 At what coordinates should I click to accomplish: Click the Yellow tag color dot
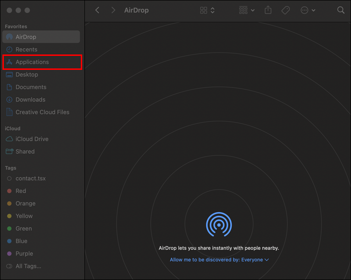pyautogui.click(x=10, y=216)
